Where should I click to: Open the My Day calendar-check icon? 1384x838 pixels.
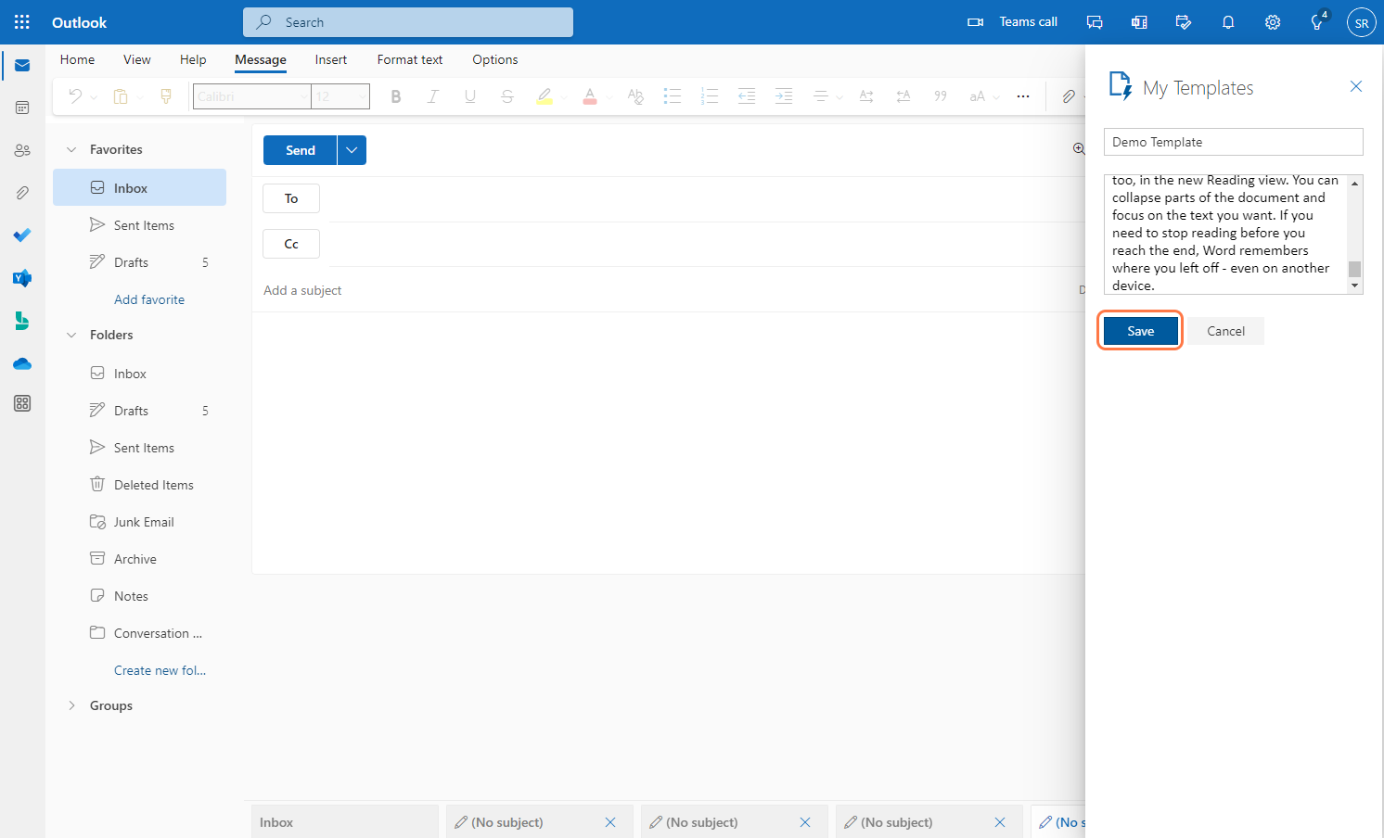[1184, 22]
